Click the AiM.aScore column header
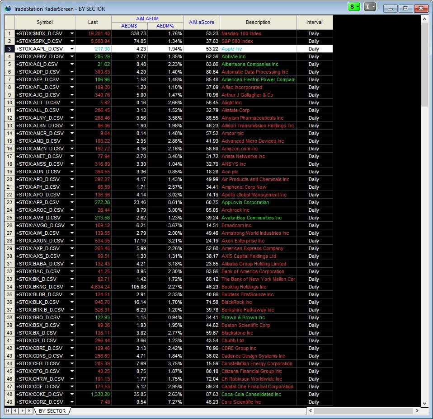Viewport: 433px width, 419px height. pos(202,22)
